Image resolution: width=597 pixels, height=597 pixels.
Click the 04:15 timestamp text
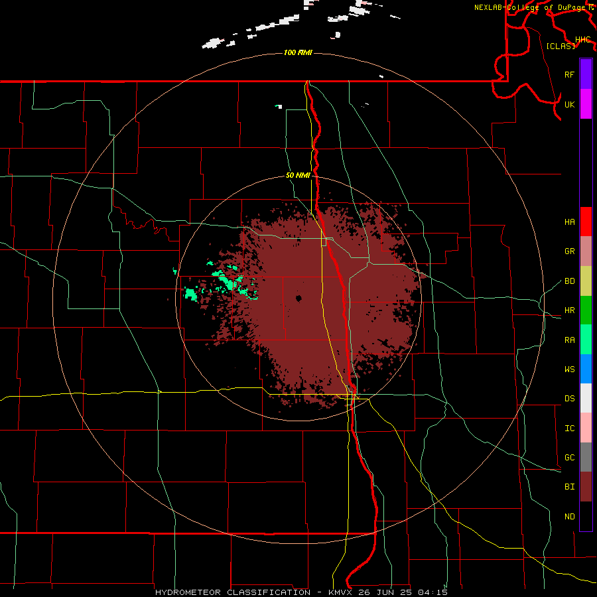coord(433,592)
